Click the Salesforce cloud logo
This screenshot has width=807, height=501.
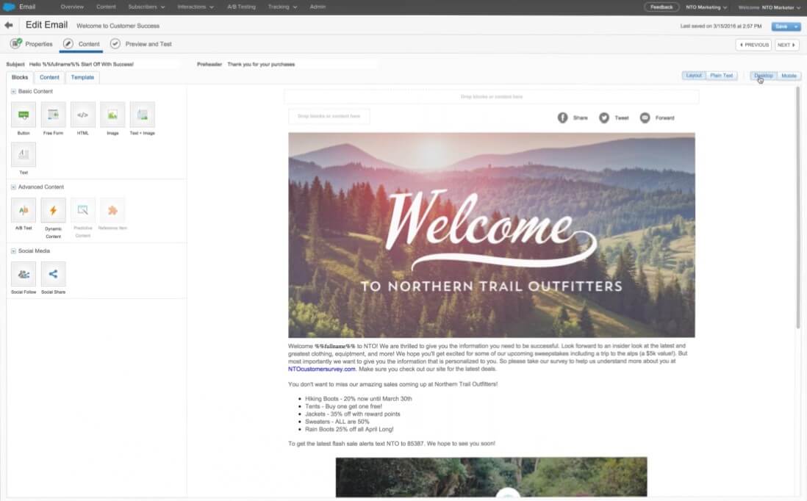tap(8, 7)
